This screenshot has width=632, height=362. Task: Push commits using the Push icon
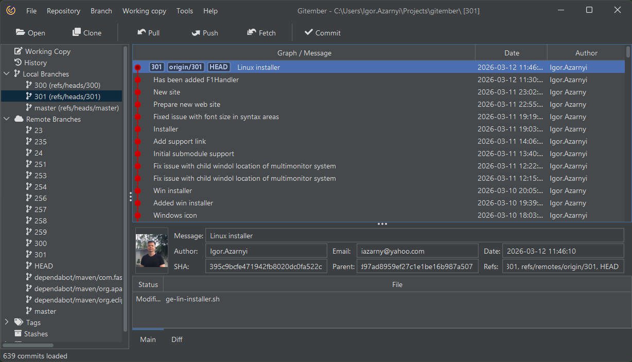coord(196,32)
